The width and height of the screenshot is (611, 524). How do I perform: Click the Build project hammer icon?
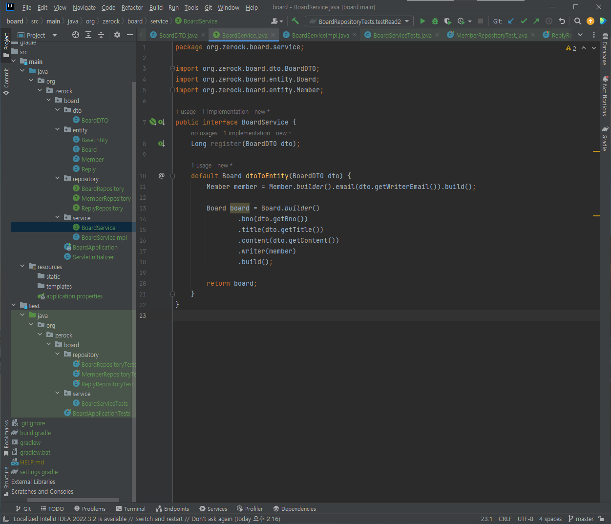click(x=295, y=21)
